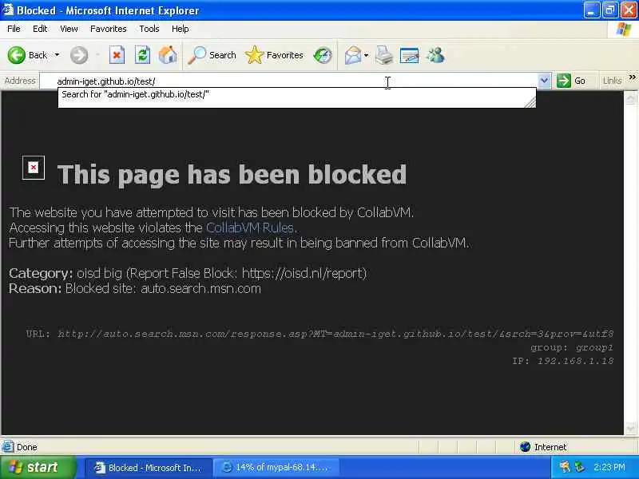Click the first system tray icon
The image size is (639, 479).
(x=565, y=467)
